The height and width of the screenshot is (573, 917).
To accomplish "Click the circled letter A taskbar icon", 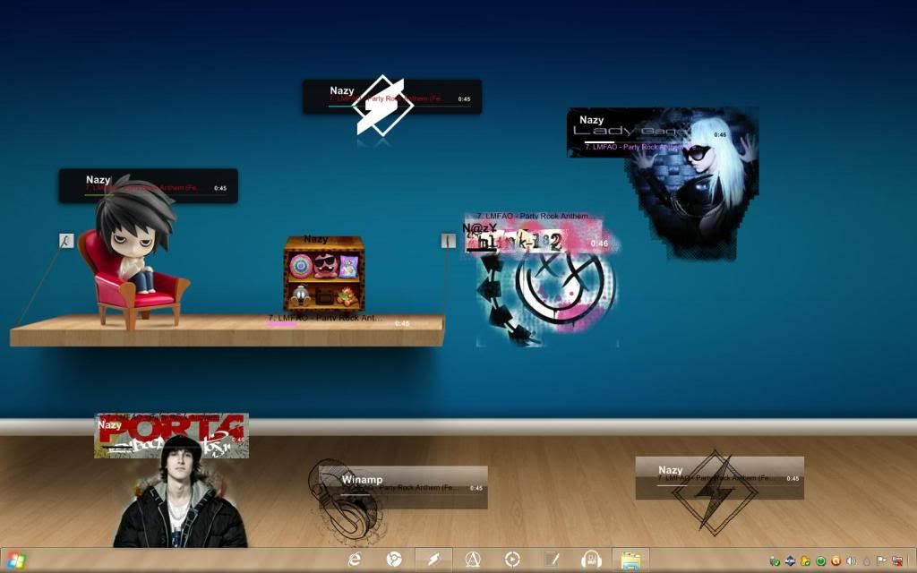I will pos(473,560).
